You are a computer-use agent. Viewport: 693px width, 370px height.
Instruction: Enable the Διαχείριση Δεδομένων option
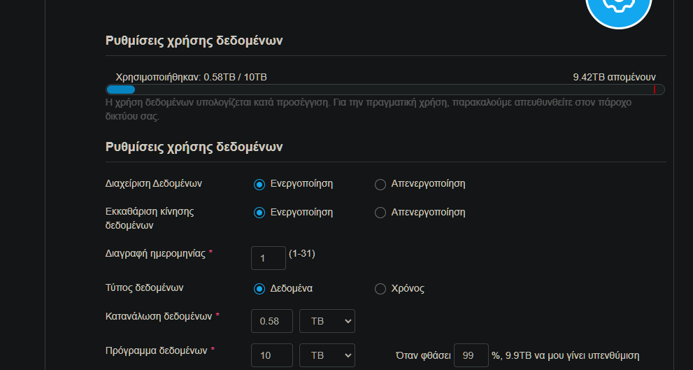coord(259,185)
